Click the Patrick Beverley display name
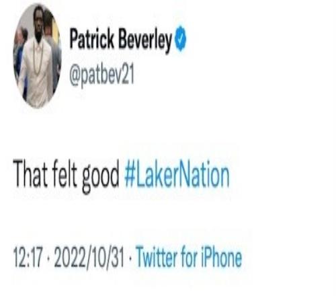This screenshot has width=336, height=296. pyautogui.click(x=121, y=40)
